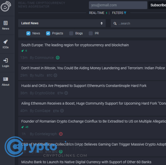Viewport: 166px width, 165px height.
Task: Enable the PR checkbox
Action: pyautogui.click(x=91, y=33)
